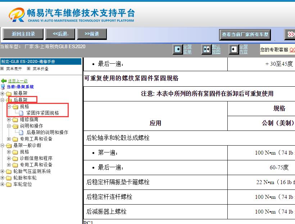The height and width of the screenshot is (224, 295).
Task: Click the 后轮轴承和轮毂总成螺栓 row
Action: pos(189,138)
